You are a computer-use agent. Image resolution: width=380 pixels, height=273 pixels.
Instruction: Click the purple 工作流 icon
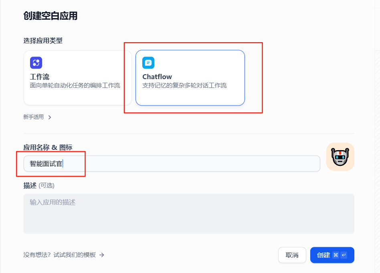tap(36, 63)
